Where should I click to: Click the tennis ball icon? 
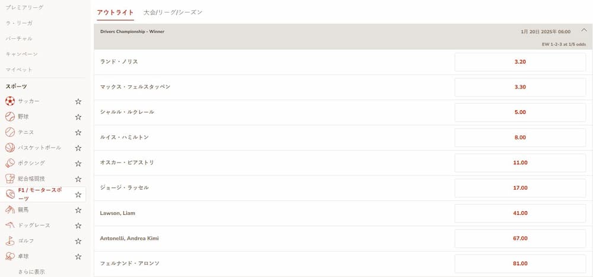[x=10, y=132]
